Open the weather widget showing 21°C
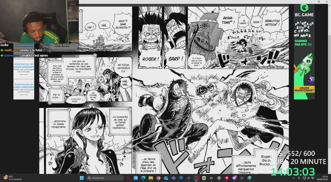 (x=12, y=178)
